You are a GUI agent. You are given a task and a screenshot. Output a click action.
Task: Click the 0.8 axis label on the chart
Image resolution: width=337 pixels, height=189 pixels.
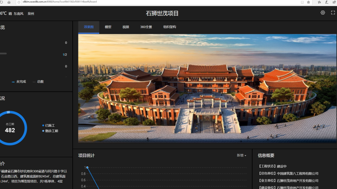[x=83, y=174]
